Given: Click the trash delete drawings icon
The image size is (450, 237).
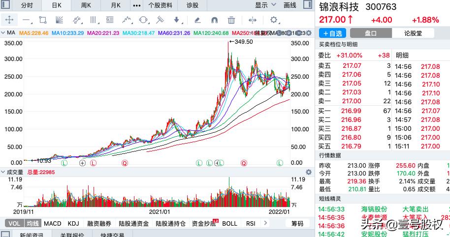Looking at the screenshot, I should (x=231, y=20).
